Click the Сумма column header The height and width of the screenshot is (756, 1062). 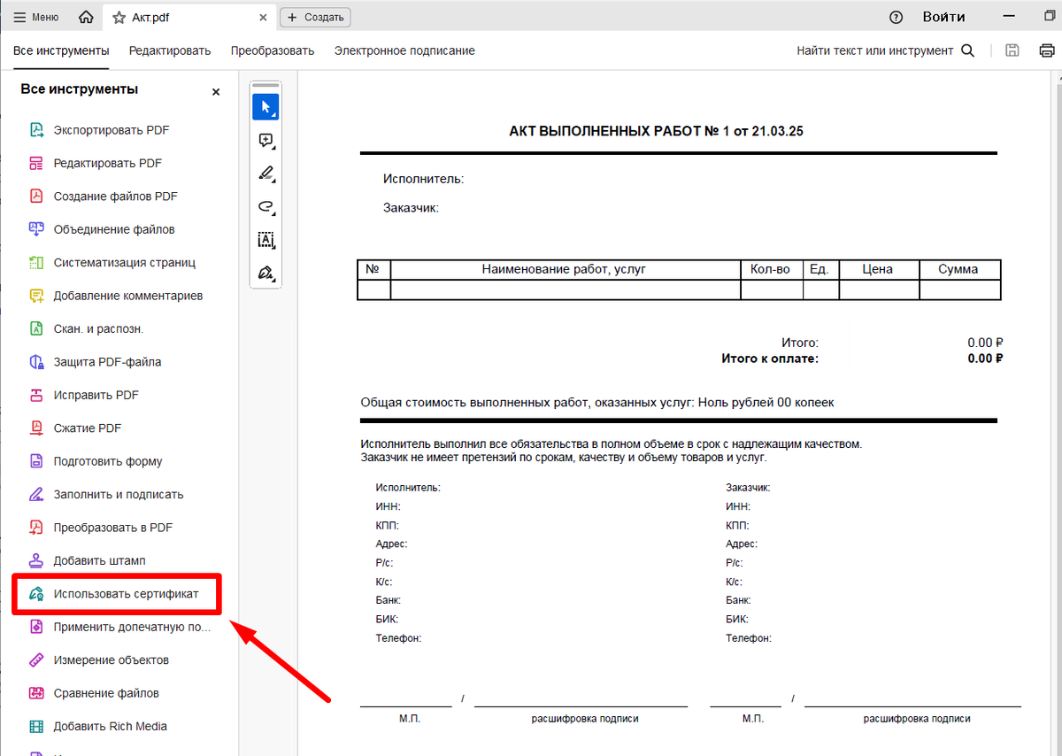click(x=958, y=269)
